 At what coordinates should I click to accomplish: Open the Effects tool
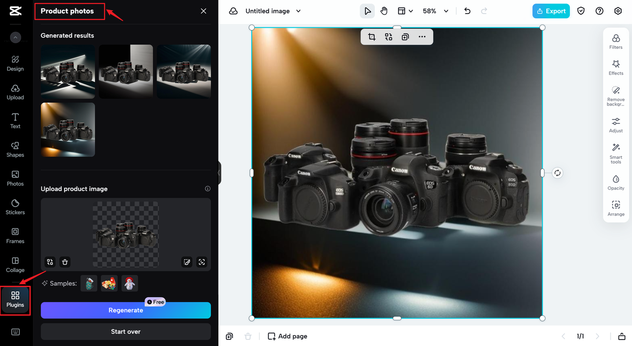click(616, 68)
